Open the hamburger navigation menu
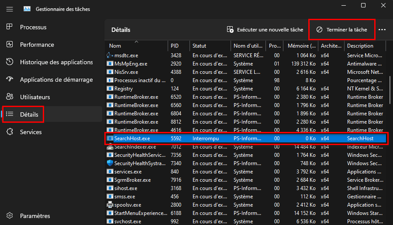 pyautogui.click(x=10, y=9)
